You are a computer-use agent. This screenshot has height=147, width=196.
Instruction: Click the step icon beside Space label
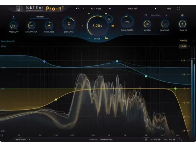point(106,38)
